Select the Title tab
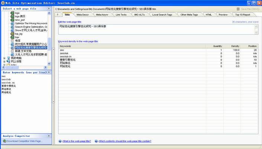The height and width of the screenshot is (149, 262). [x=67, y=15]
